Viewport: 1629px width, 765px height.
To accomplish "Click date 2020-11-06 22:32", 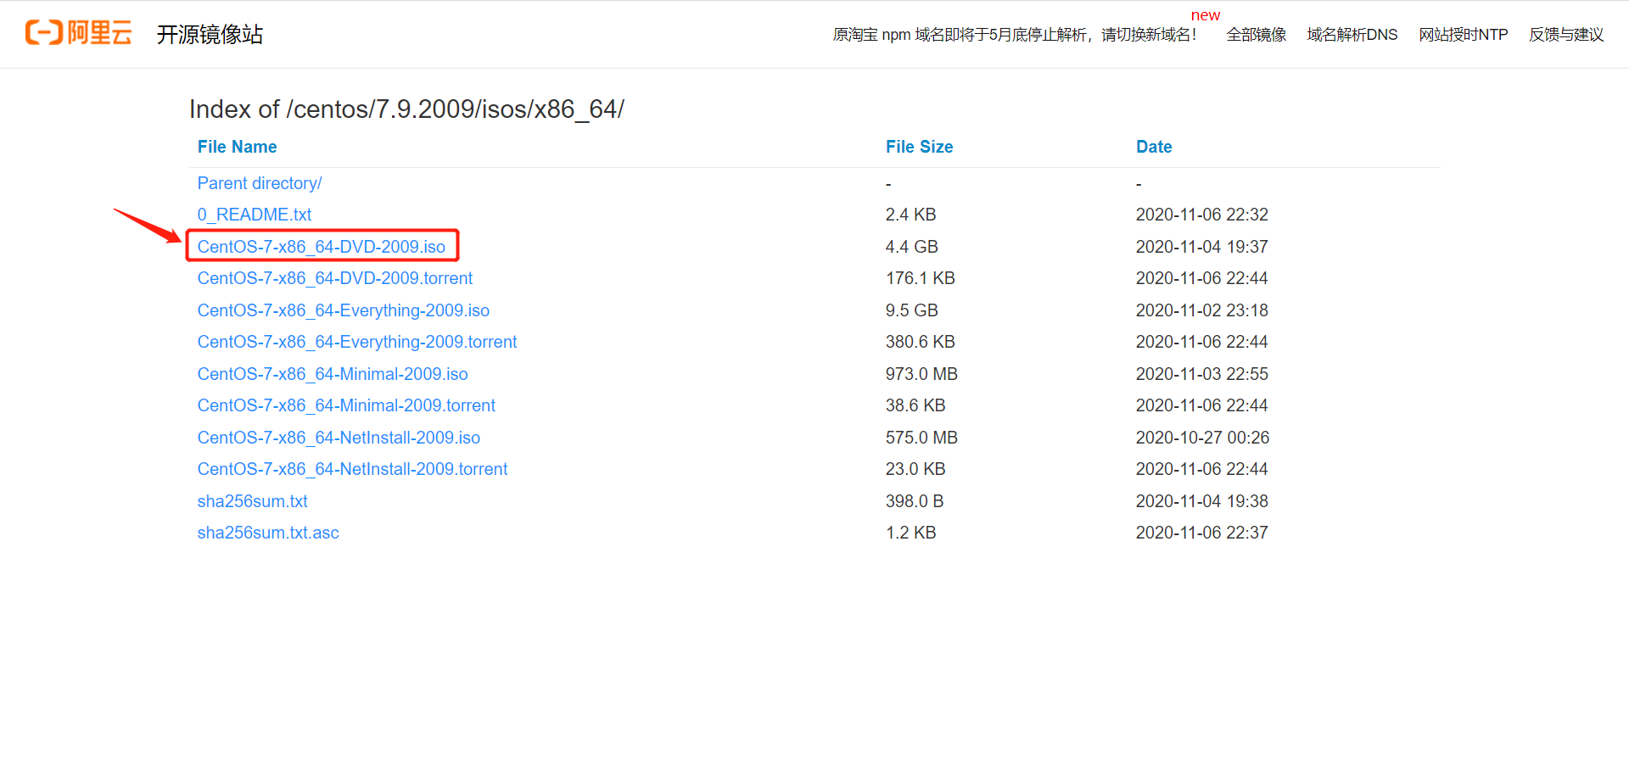I will [1202, 215].
